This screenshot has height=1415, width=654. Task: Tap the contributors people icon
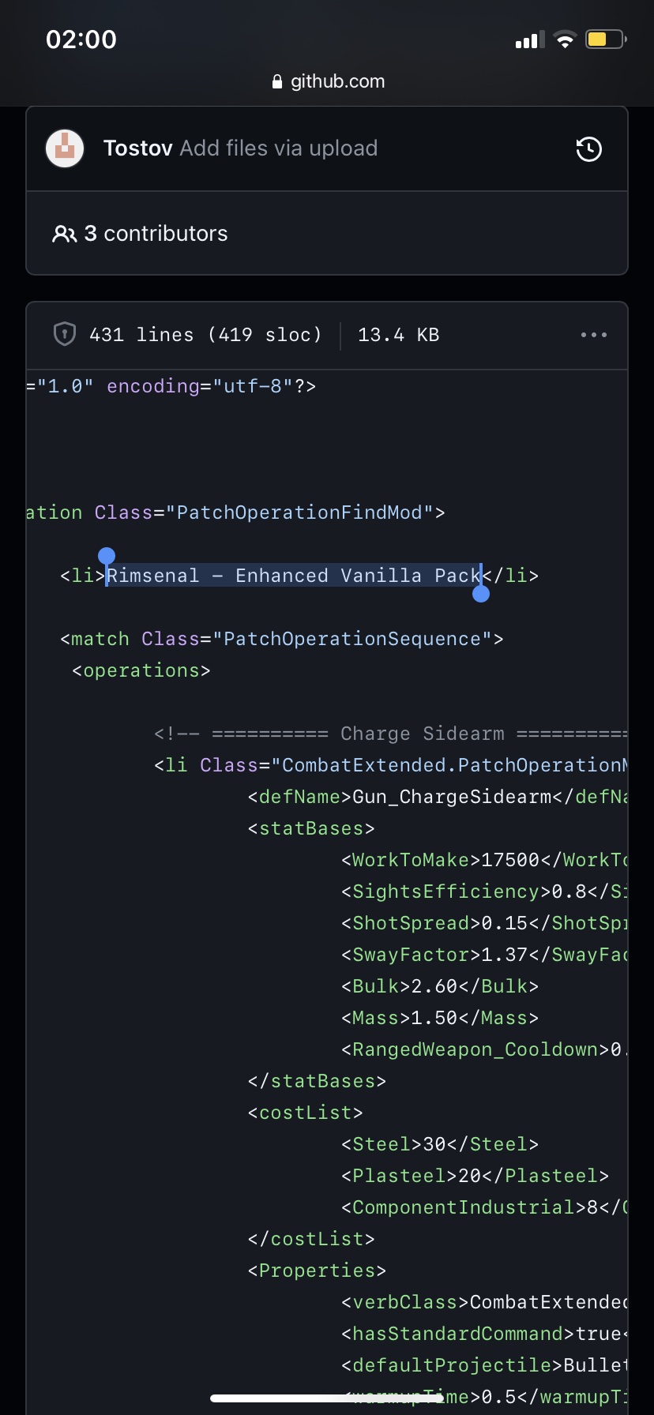[x=64, y=234]
